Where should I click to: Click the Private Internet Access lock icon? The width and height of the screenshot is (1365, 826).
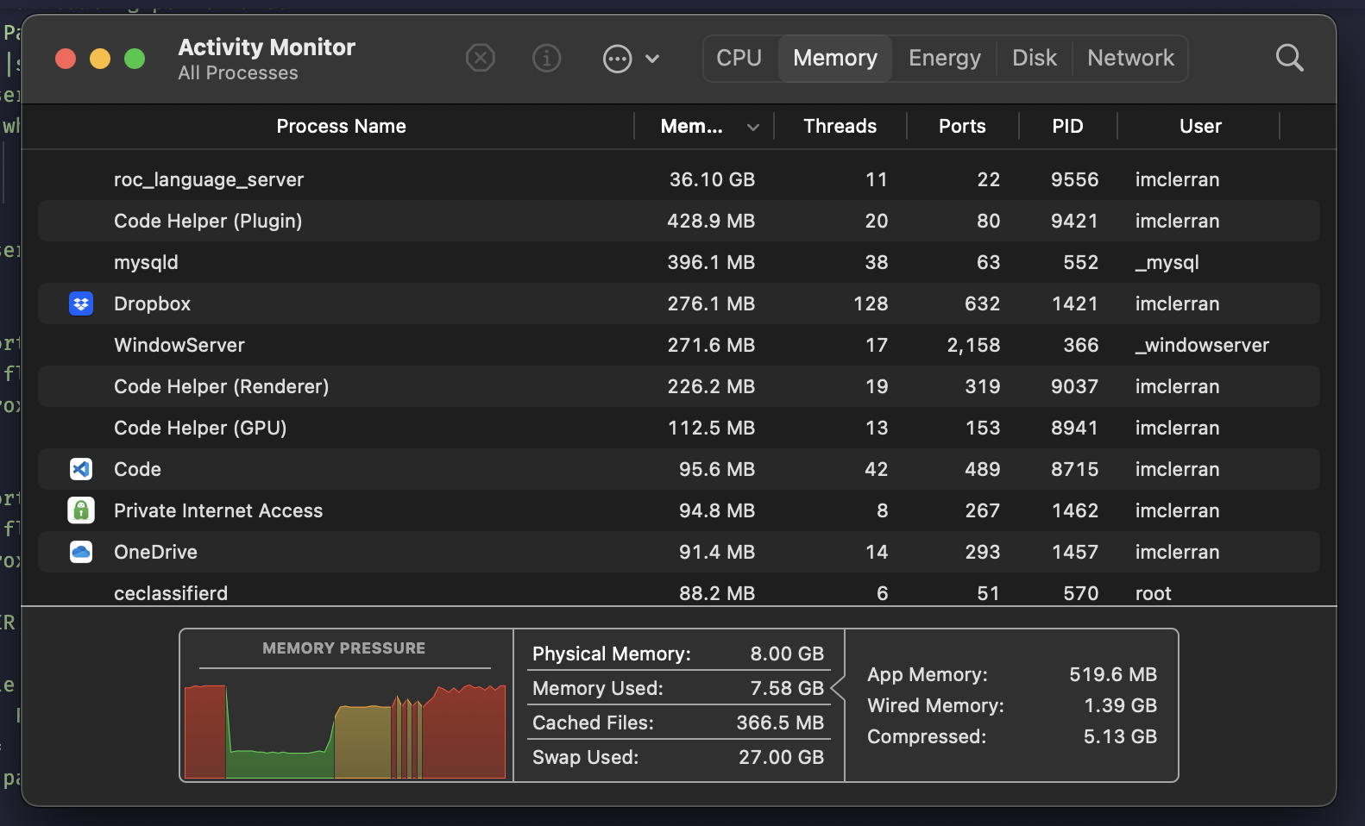pyautogui.click(x=81, y=510)
